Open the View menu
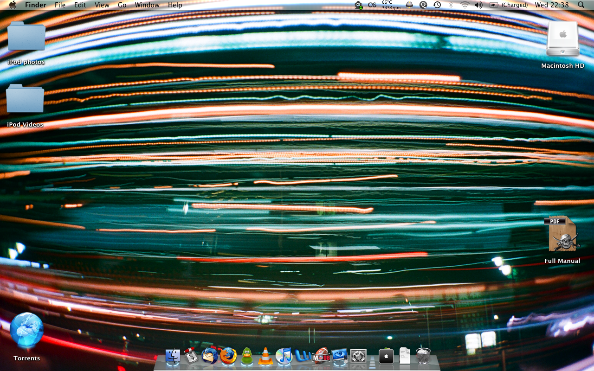594x371 pixels. [x=102, y=5]
